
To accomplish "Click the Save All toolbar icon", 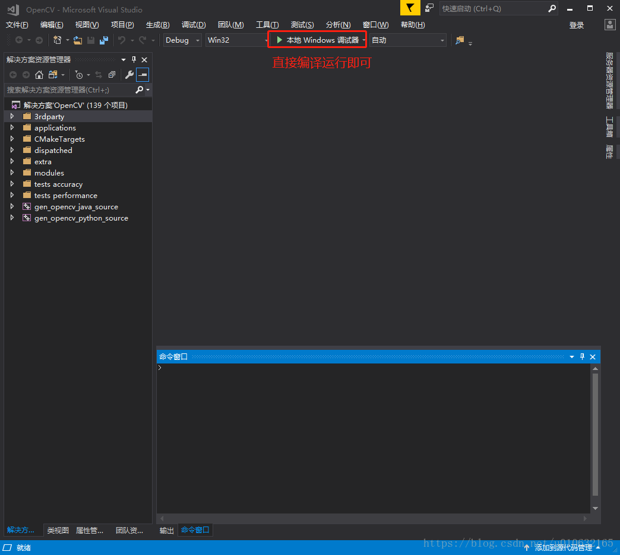I will point(104,40).
